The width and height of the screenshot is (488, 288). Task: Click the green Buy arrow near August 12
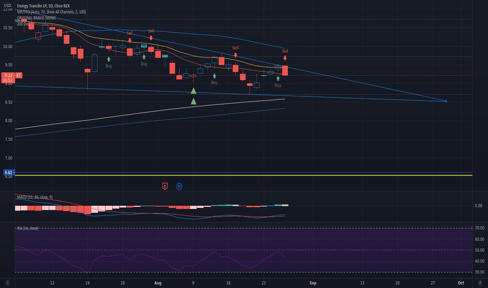click(215, 76)
